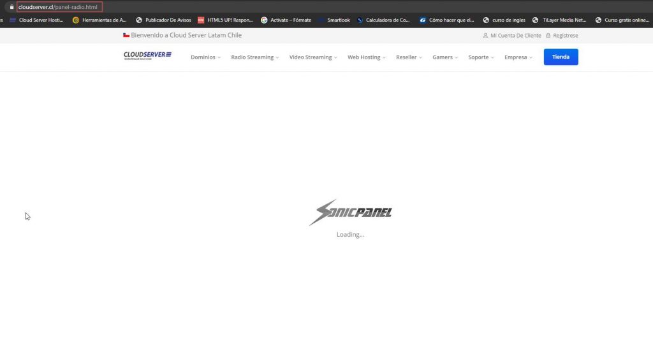Expand Radio Streaming menu

[255, 57]
